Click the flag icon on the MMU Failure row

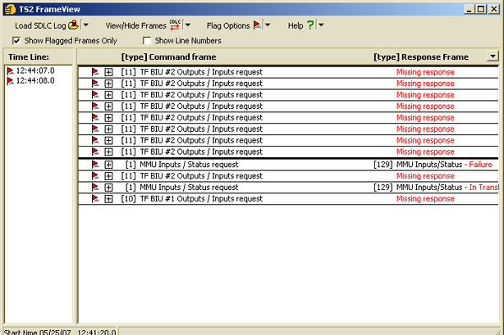pos(95,165)
